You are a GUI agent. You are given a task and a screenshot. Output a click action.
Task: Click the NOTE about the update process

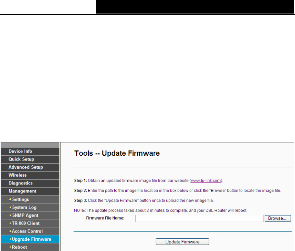(161, 210)
